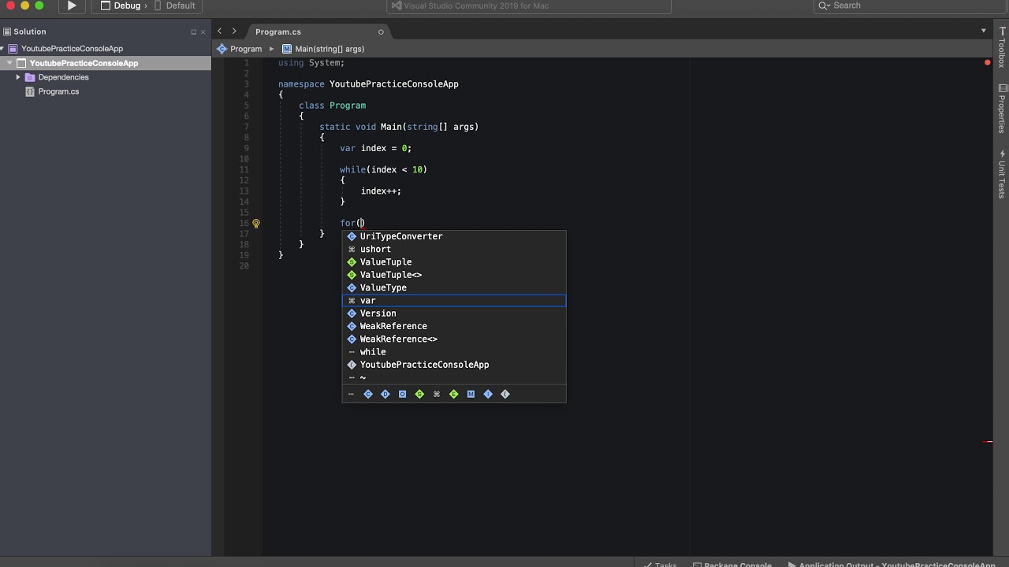Click the namespace icon beside YoutubePracticeConsoleApp suggestion

pyautogui.click(x=352, y=365)
